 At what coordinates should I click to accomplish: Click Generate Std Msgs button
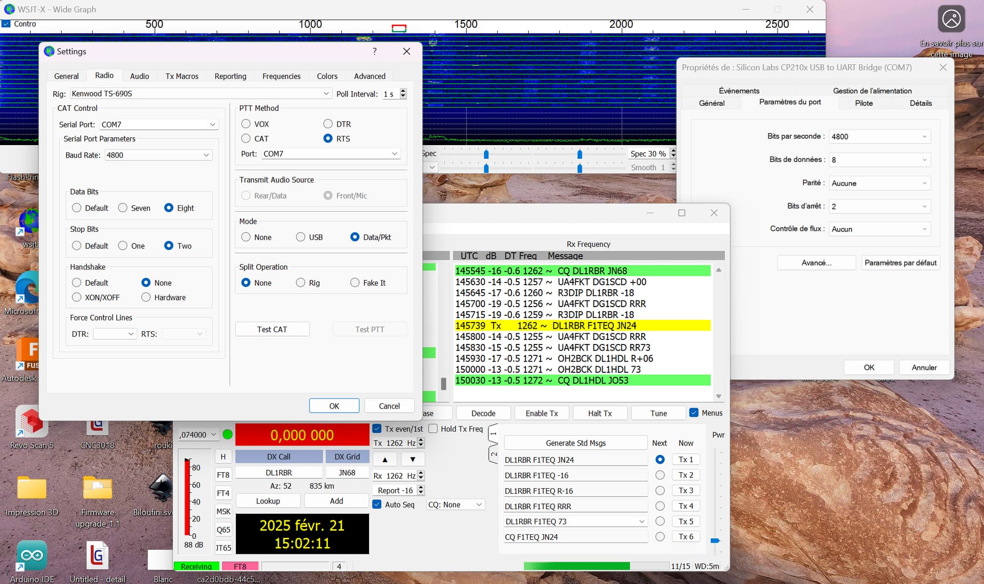[x=576, y=443]
